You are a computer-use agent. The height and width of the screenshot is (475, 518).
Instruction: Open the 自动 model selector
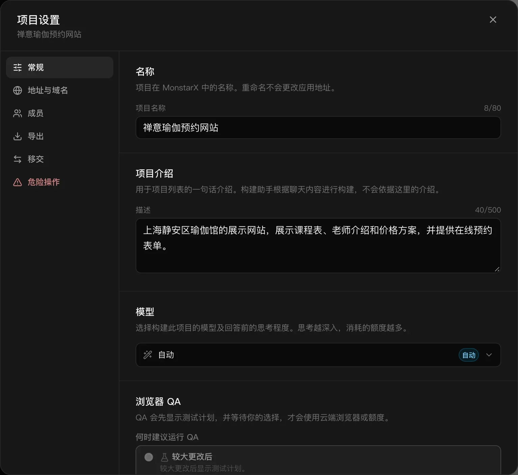point(318,355)
